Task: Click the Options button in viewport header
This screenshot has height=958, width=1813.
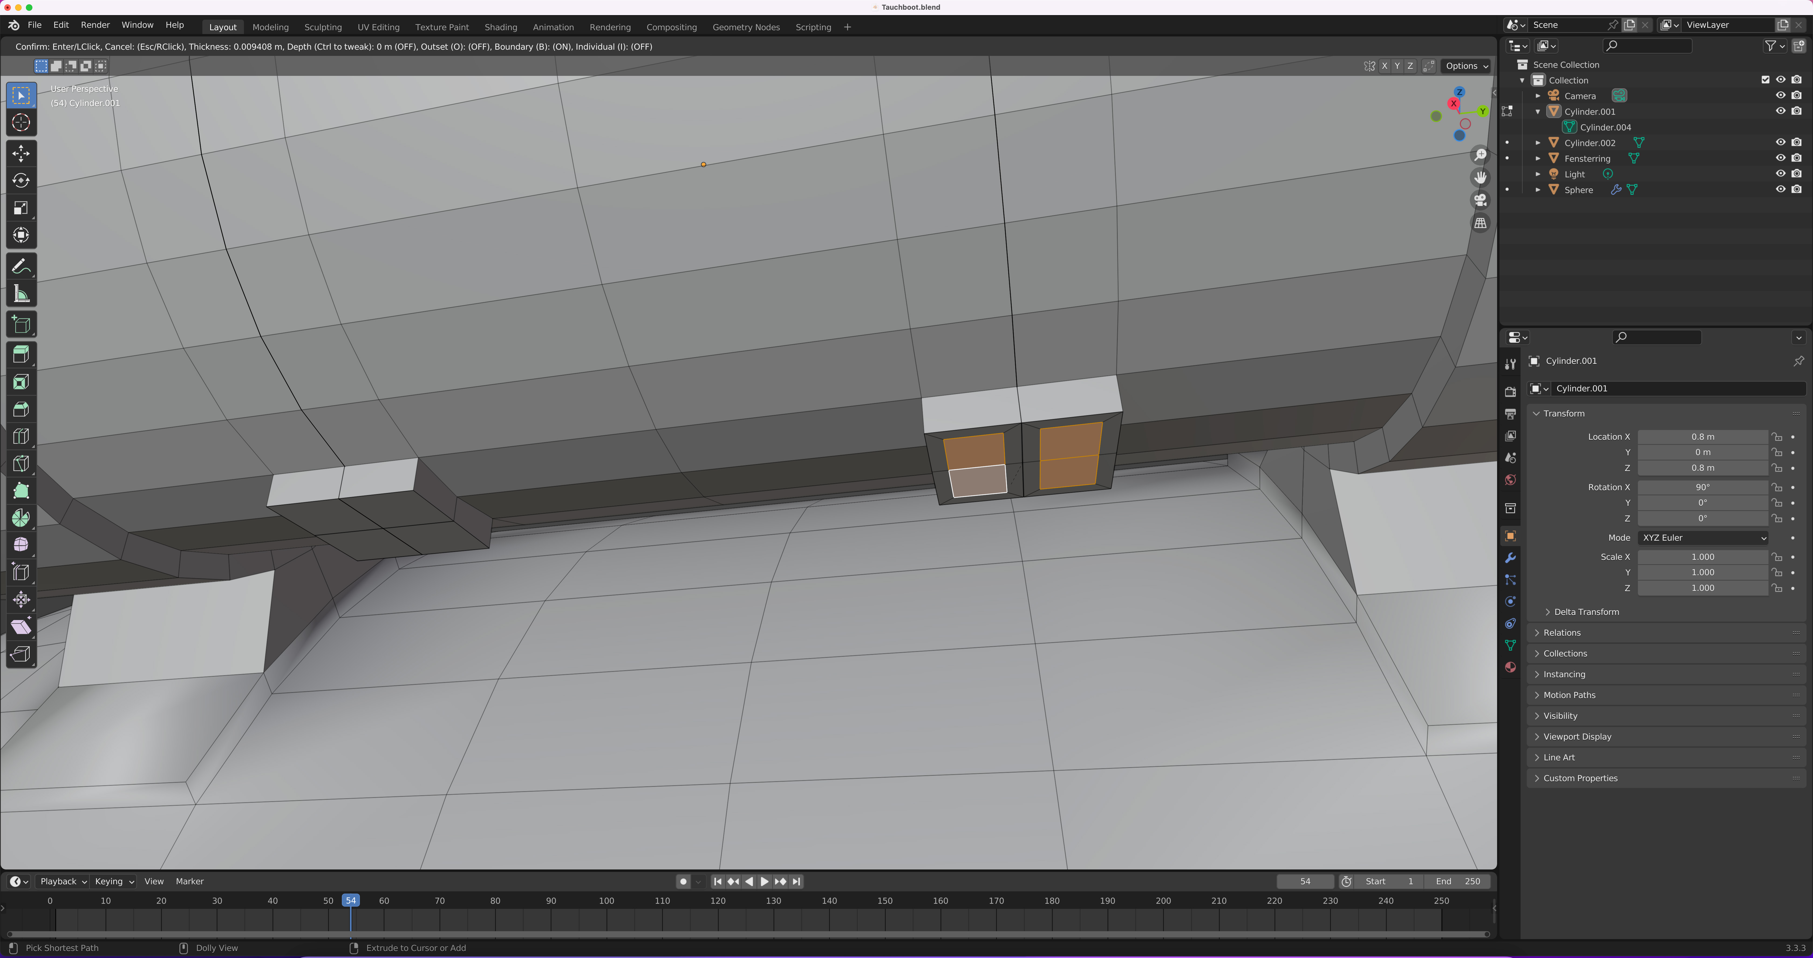Action: [1465, 66]
